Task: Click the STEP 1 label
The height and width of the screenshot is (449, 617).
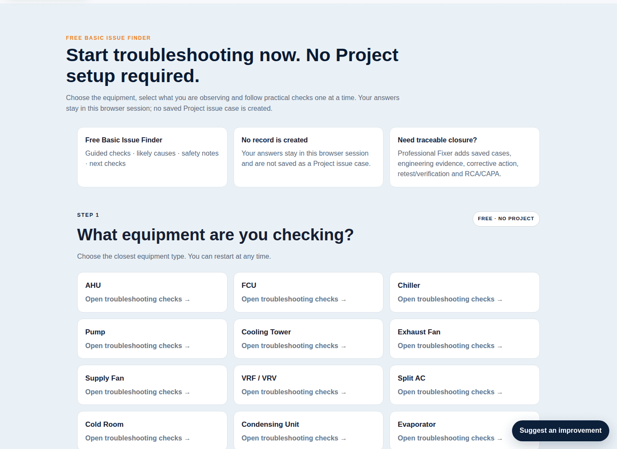Action: click(x=88, y=215)
